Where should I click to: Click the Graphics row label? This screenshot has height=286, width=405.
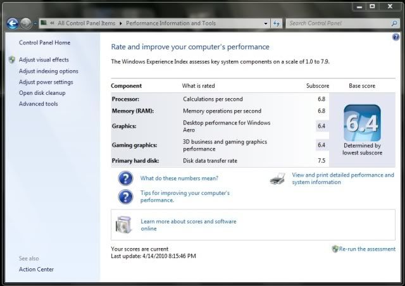(124, 127)
